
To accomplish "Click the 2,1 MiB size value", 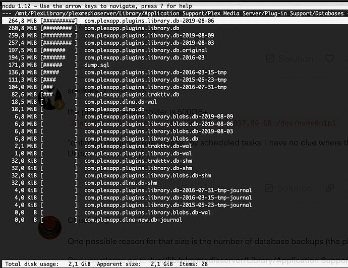I will point(26,146).
